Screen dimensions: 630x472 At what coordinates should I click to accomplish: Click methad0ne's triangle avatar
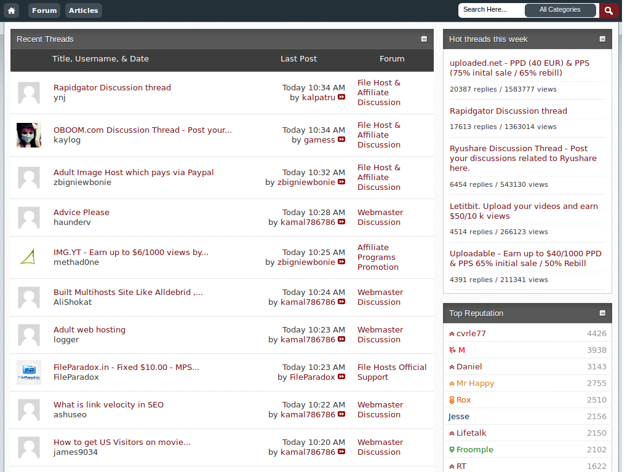(29, 258)
